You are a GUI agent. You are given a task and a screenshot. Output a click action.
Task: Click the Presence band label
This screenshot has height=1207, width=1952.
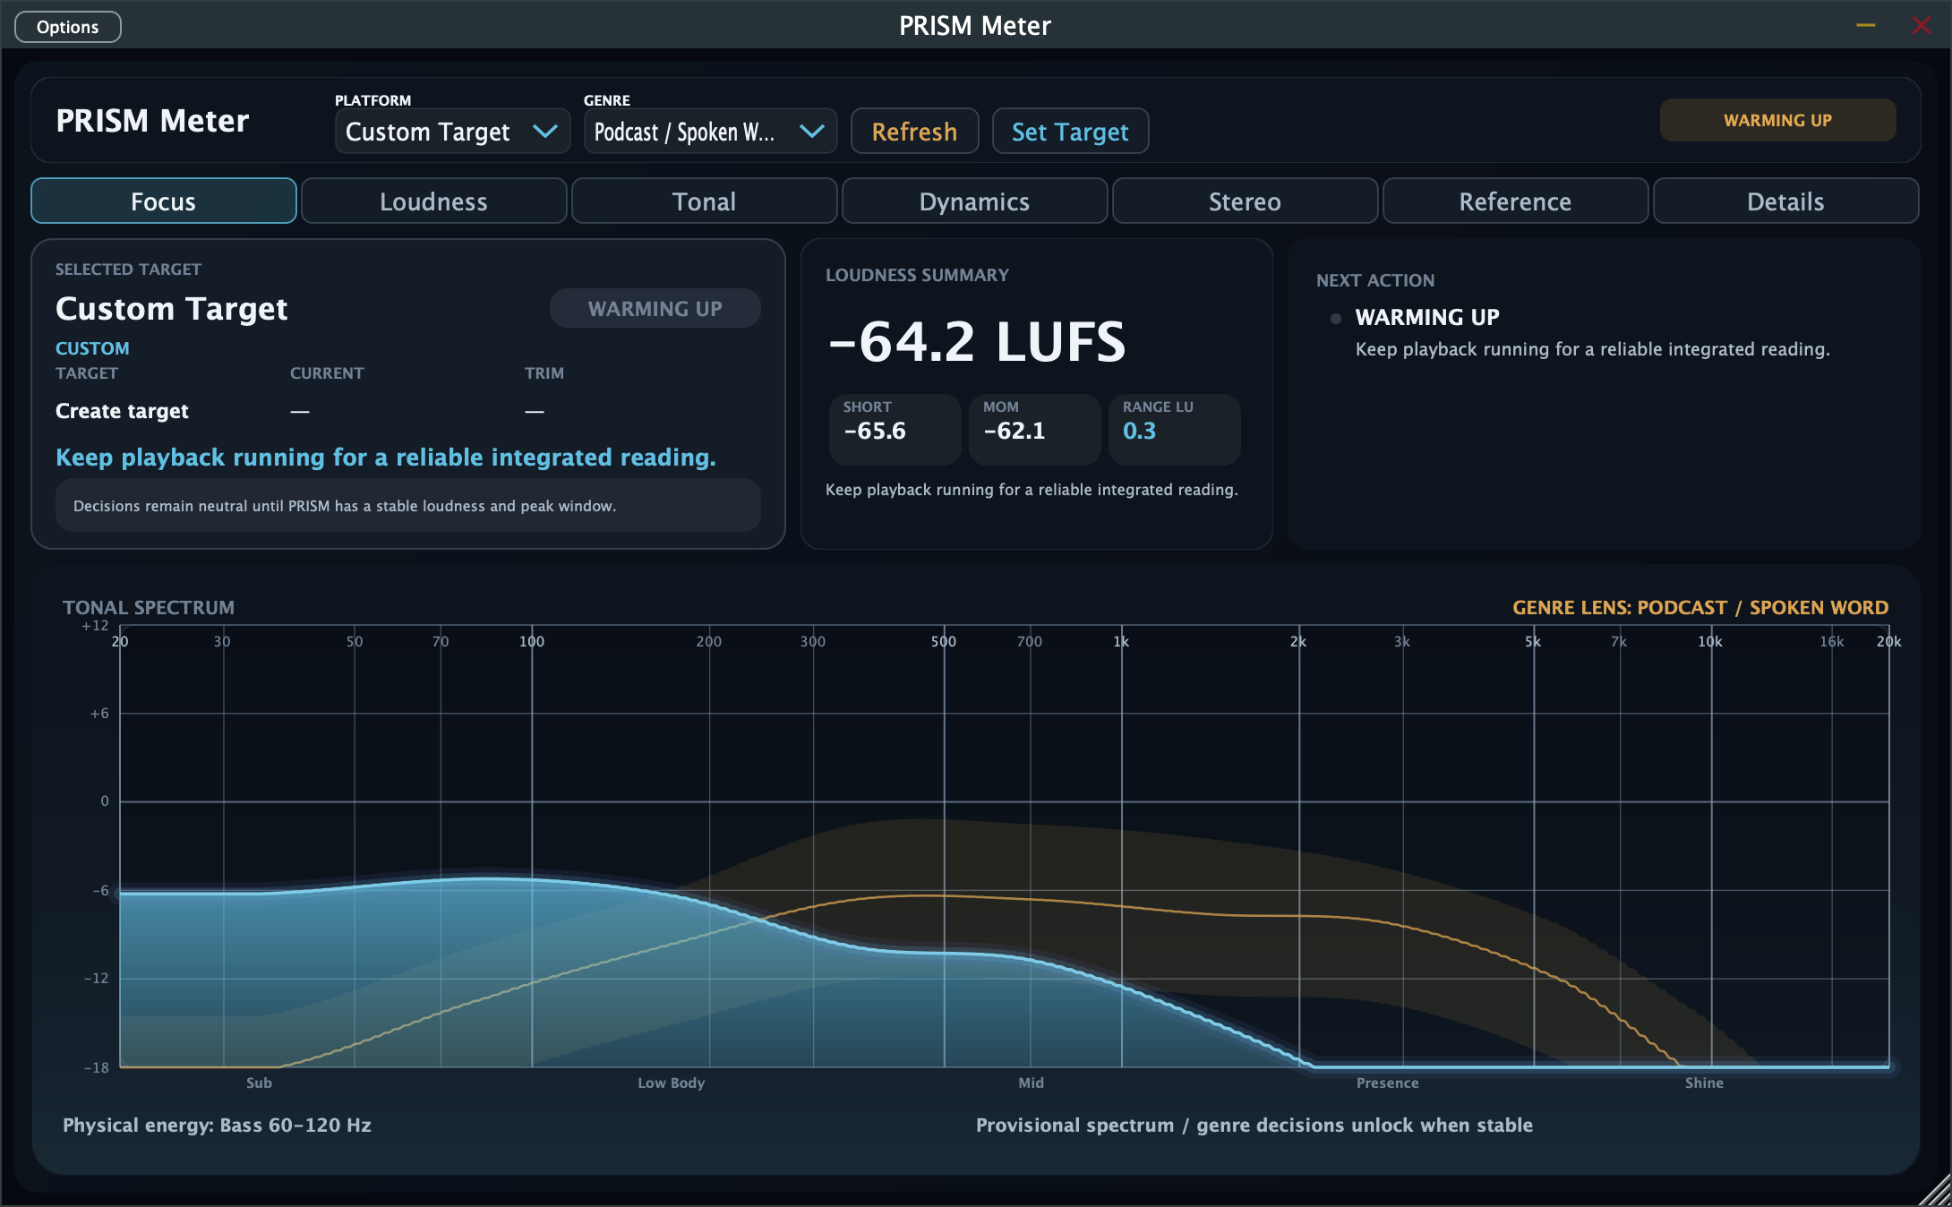point(1387,1083)
